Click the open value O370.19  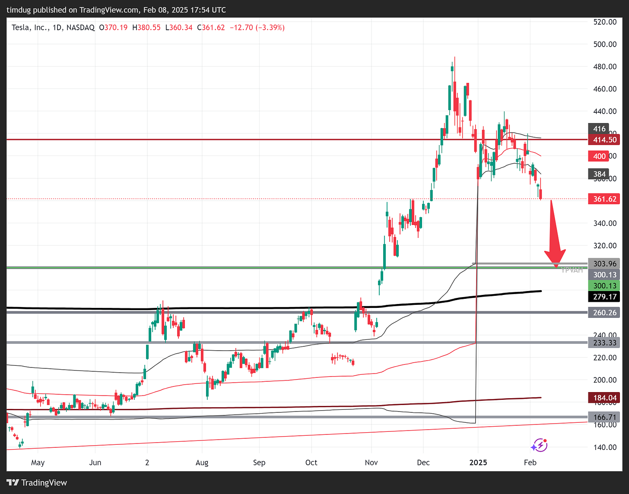113,28
